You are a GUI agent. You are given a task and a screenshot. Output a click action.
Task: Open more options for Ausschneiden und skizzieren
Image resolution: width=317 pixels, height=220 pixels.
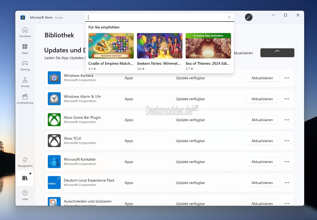(x=287, y=203)
